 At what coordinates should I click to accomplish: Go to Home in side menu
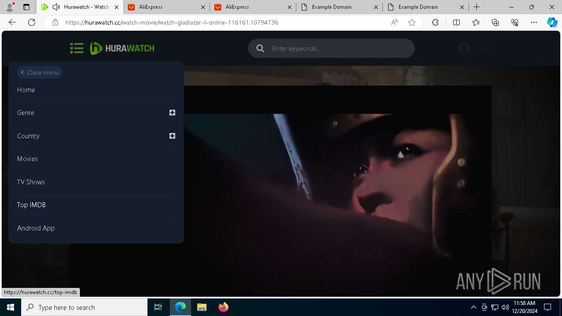point(26,90)
